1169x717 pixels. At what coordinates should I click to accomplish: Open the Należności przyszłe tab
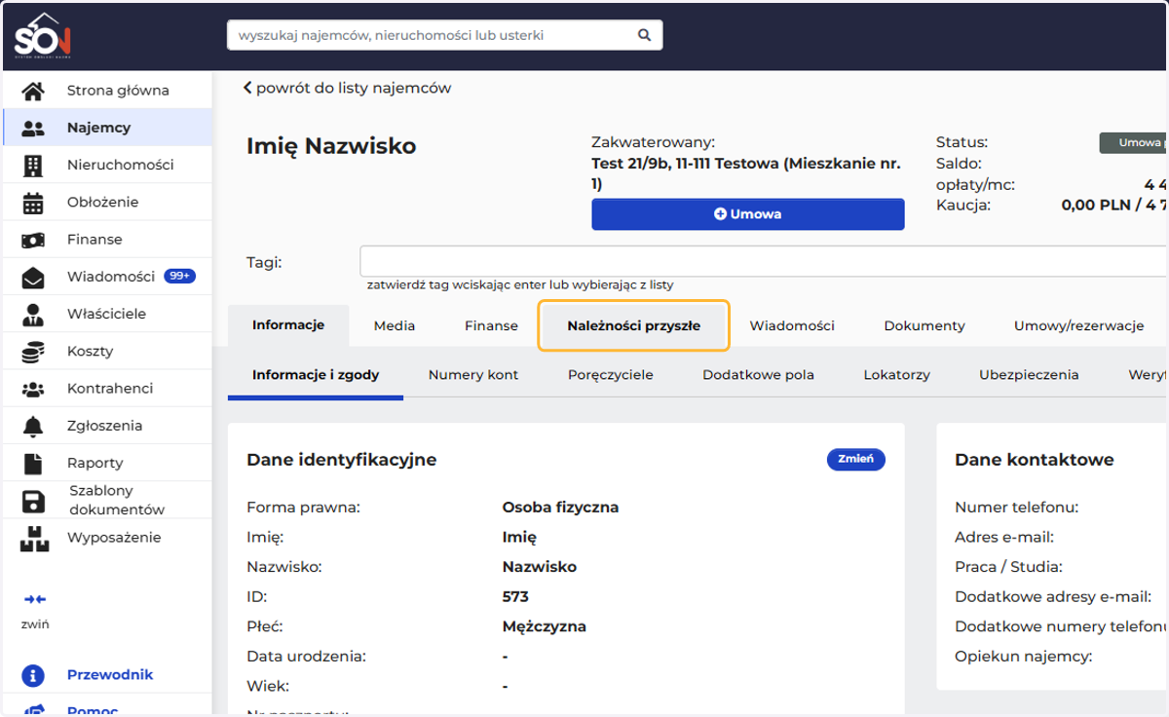[x=633, y=325]
